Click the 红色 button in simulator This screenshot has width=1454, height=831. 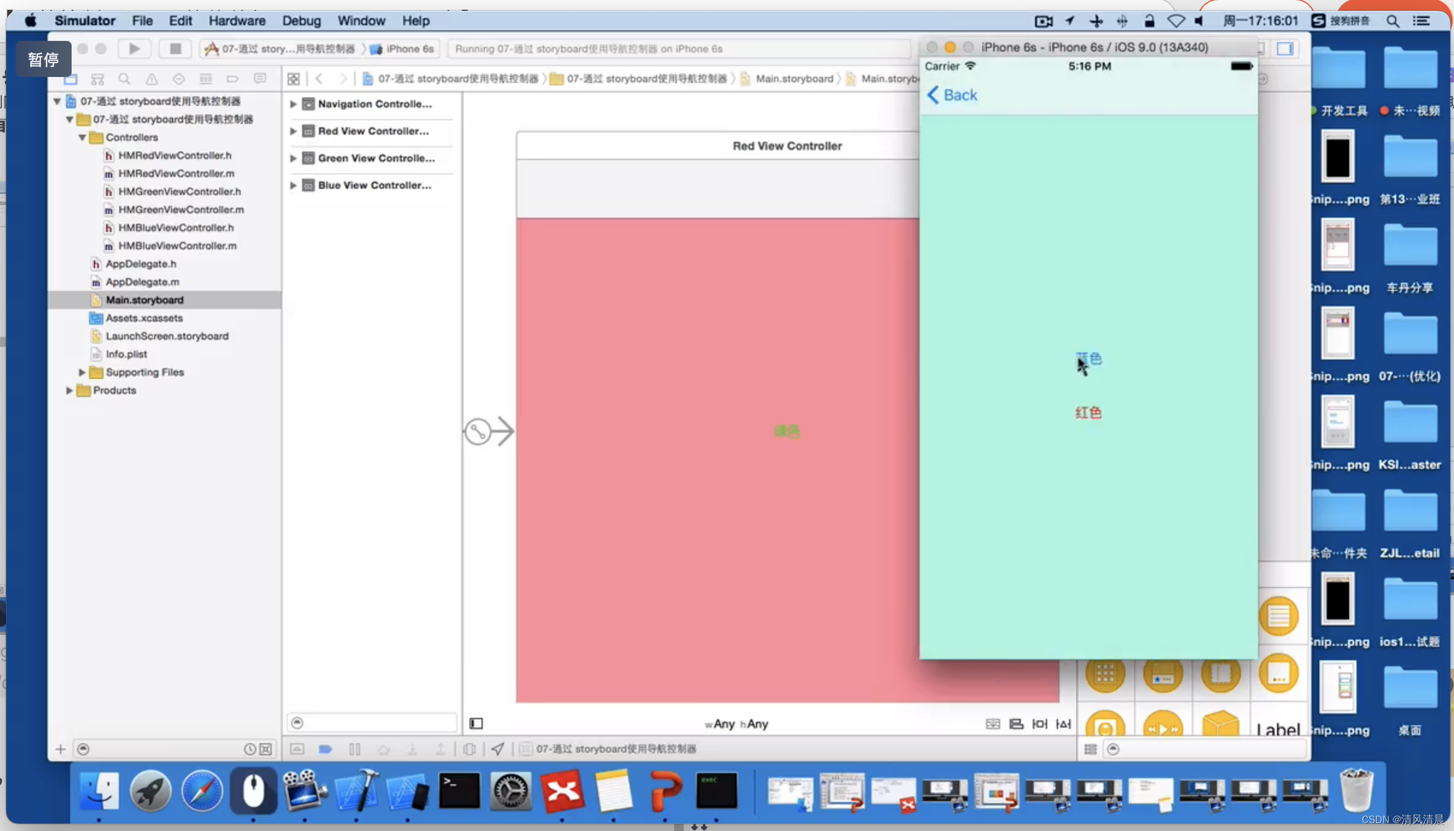1087,412
